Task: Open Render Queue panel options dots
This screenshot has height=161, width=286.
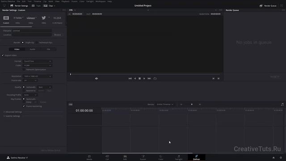Action: coord(283,10)
